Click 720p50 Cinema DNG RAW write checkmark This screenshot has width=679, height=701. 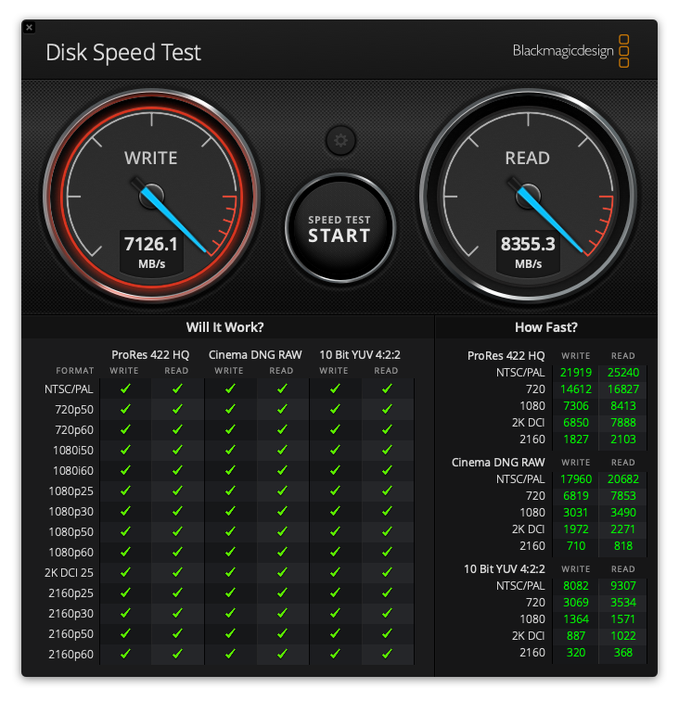coord(230,409)
